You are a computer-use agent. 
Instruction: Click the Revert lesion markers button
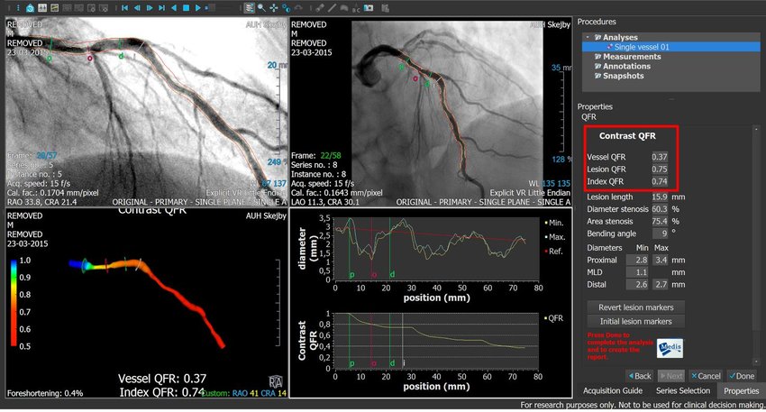(x=635, y=307)
